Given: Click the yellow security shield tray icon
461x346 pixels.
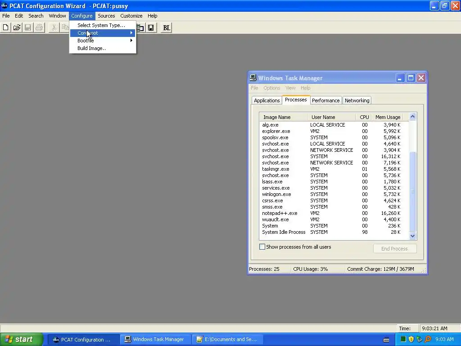Looking at the screenshot, I should [411, 339].
